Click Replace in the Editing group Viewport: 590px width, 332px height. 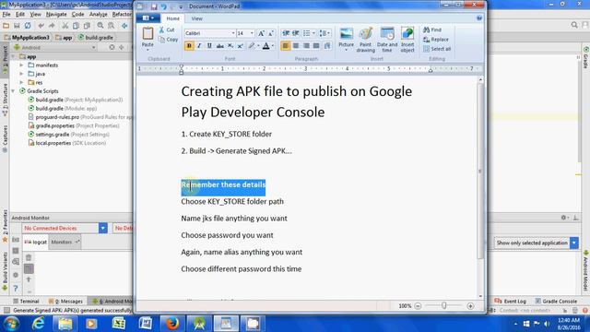click(436, 39)
